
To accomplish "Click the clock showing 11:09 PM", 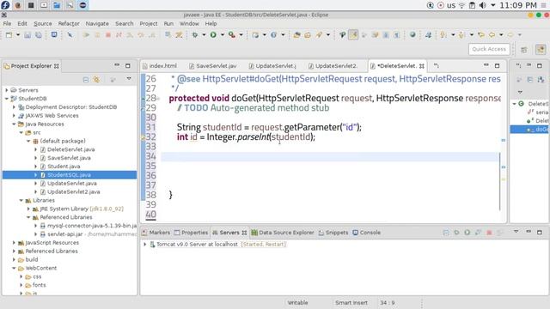I will [517, 5].
